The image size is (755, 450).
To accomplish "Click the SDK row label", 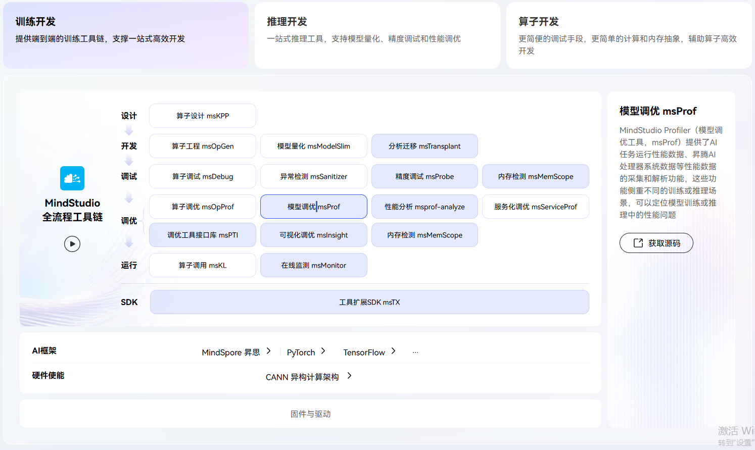I will coord(129,302).
